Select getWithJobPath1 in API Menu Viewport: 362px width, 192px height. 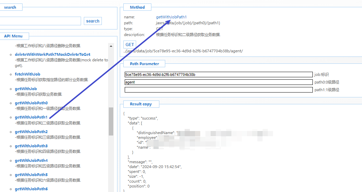[31, 117]
